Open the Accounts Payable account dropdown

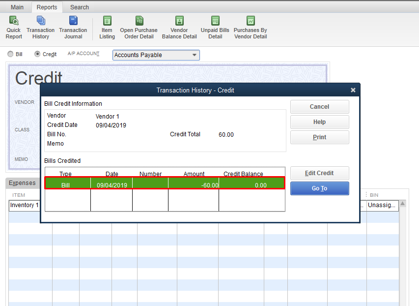(195, 55)
